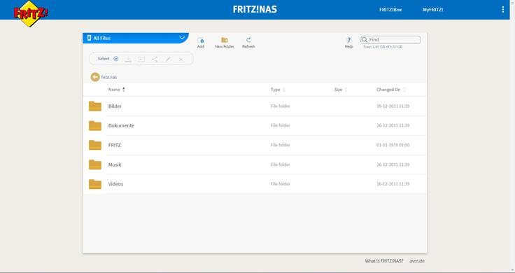Viewport: 515px width, 273px height.
Task: Open the three-dot menu in the header
Action: pyautogui.click(x=503, y=10)
